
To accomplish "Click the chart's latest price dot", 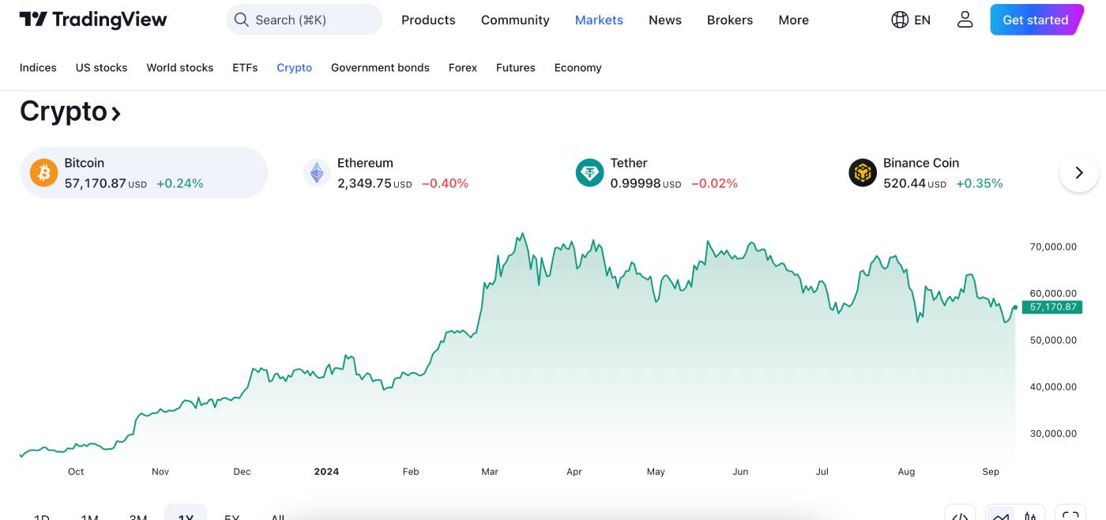I will pos(1015,307).
